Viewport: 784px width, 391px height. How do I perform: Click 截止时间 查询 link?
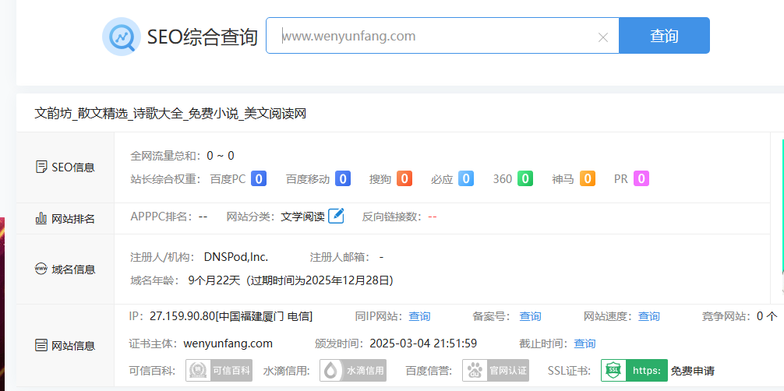[584, 343]
